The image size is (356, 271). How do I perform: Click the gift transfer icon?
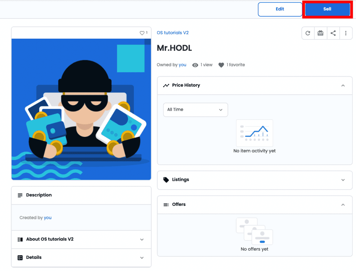pos(321,33)
